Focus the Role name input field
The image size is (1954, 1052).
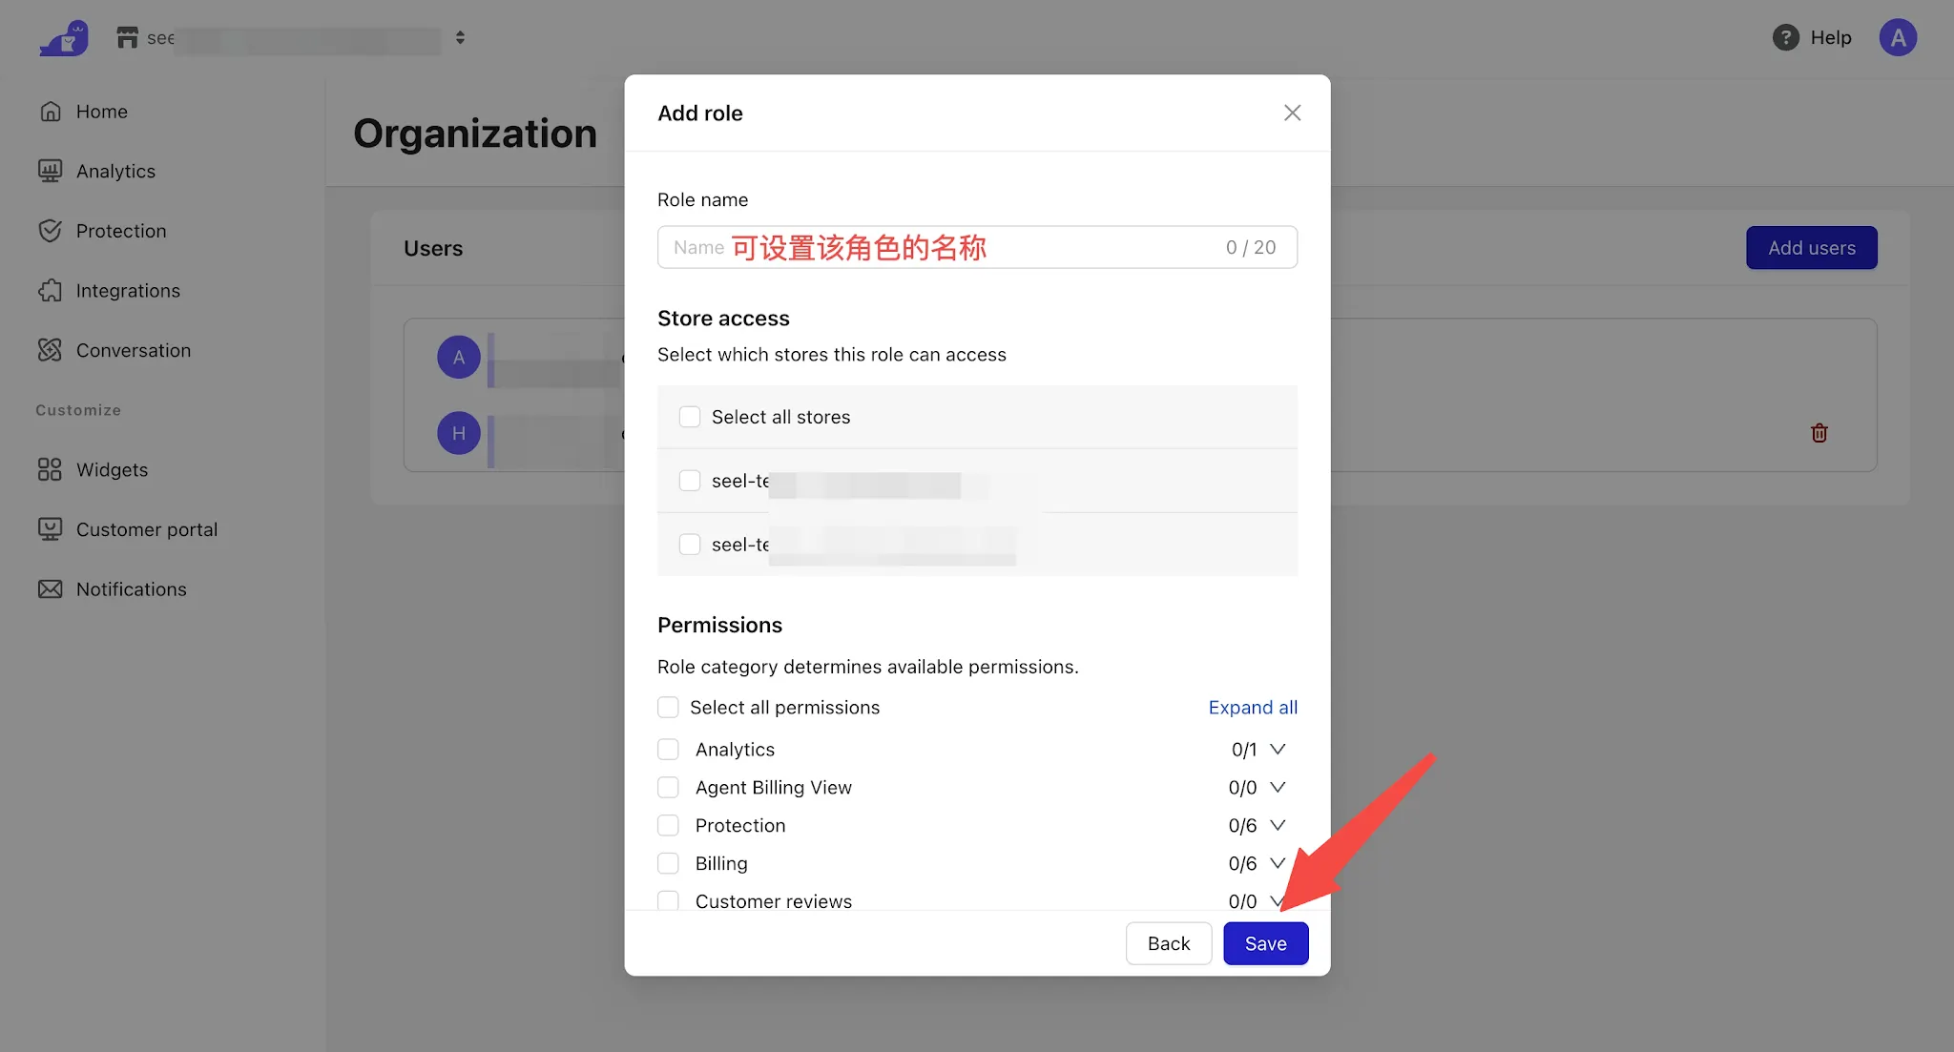pos(977,247)
